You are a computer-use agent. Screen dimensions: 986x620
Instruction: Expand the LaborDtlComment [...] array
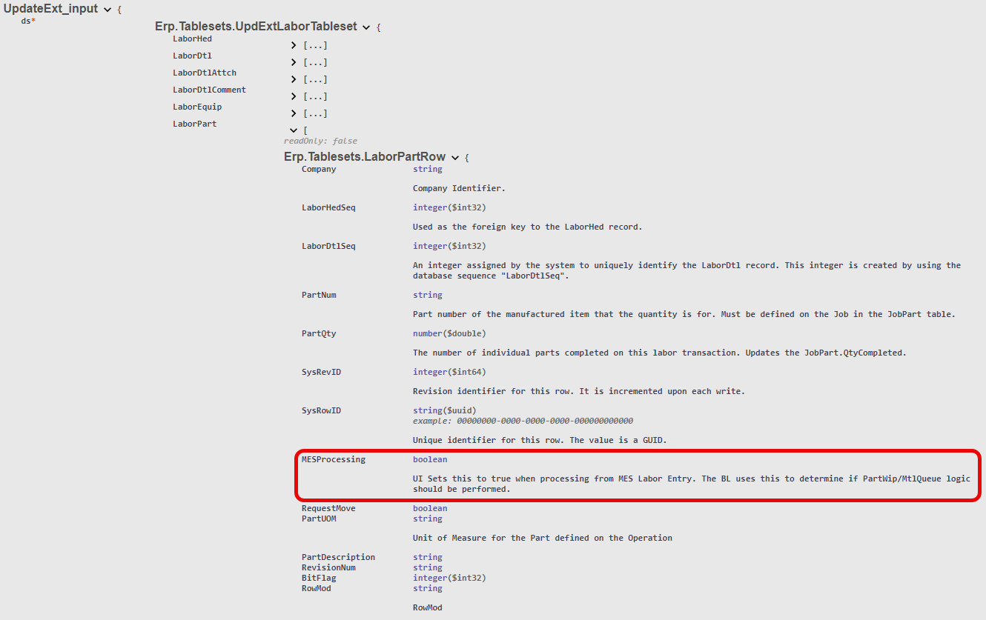coord(294,96)
